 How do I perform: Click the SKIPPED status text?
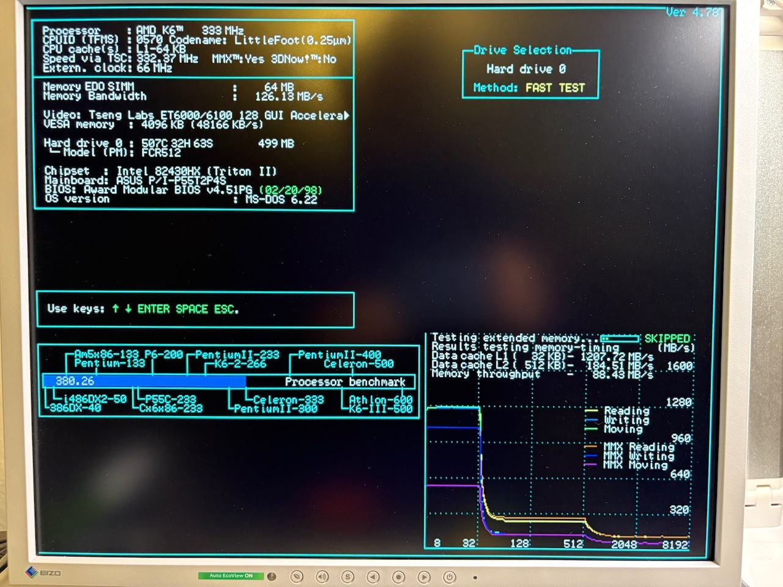[667, 338]
